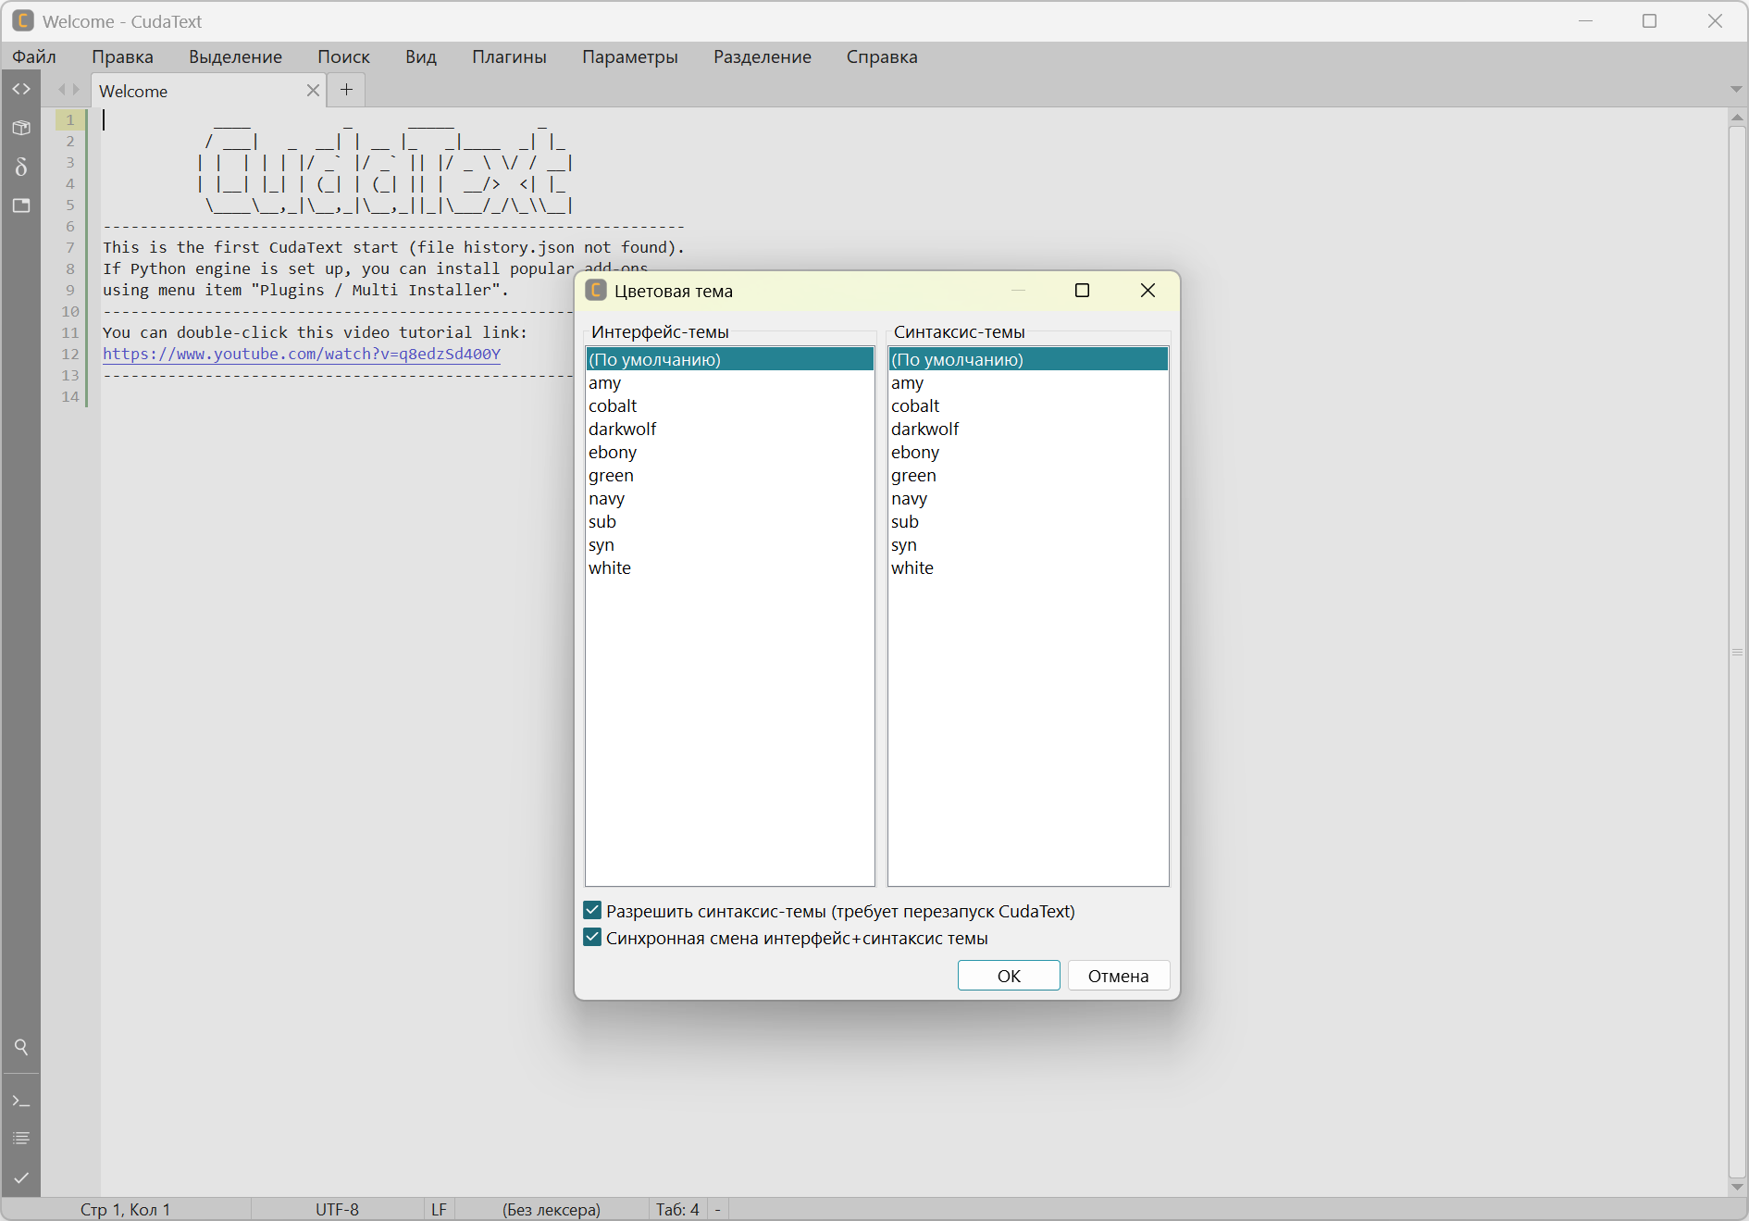Open the Файл menu

[34, 56]
